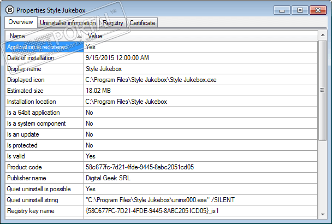Select the Product code cell

44,167
